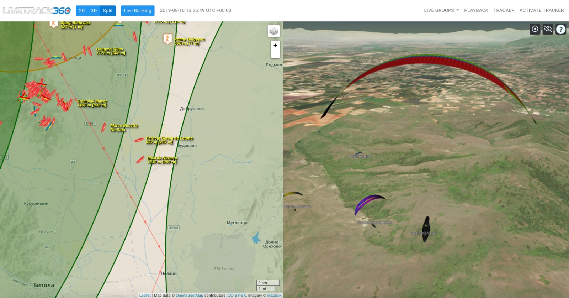Open the Playback menu item
The width and height of the screenshot is (569, 298).
476,10
